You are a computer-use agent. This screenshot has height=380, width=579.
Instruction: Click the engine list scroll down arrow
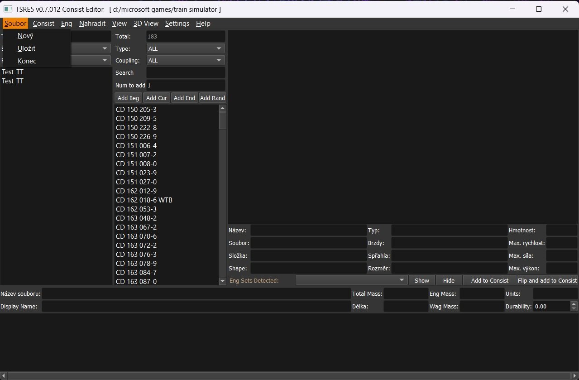pyautogui.click(x=222, y=281)
